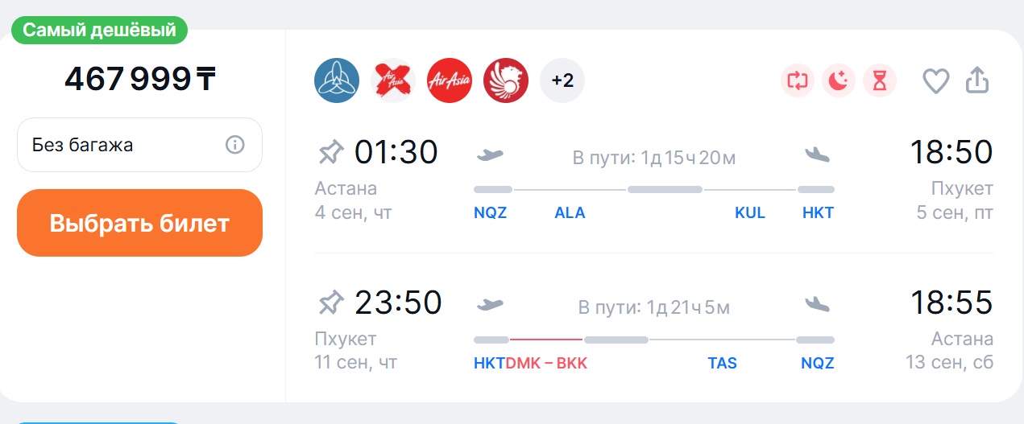Click the Самый дешёвый green badge

99,31
